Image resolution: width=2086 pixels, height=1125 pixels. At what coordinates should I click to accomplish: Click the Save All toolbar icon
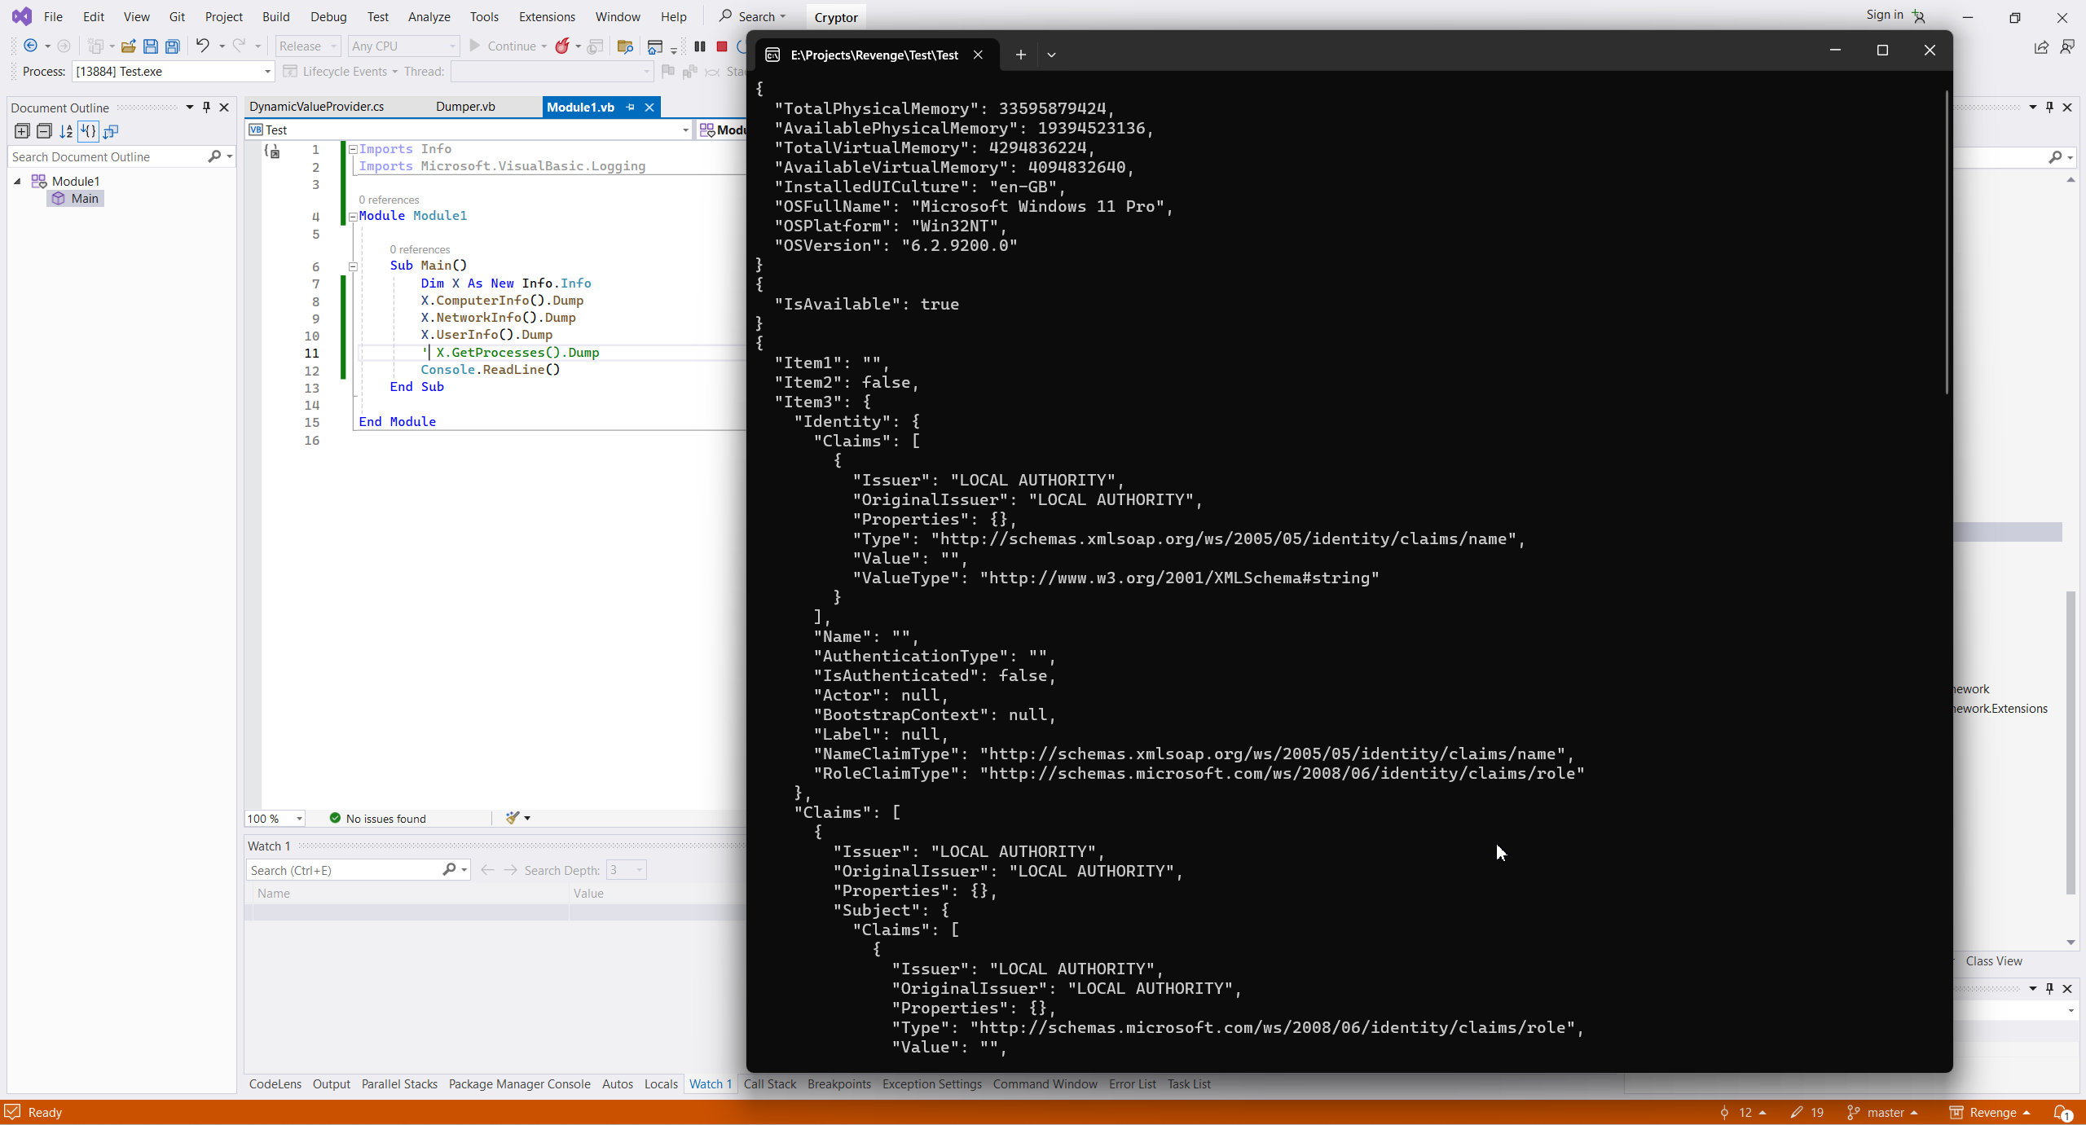(x=173, y=46)
